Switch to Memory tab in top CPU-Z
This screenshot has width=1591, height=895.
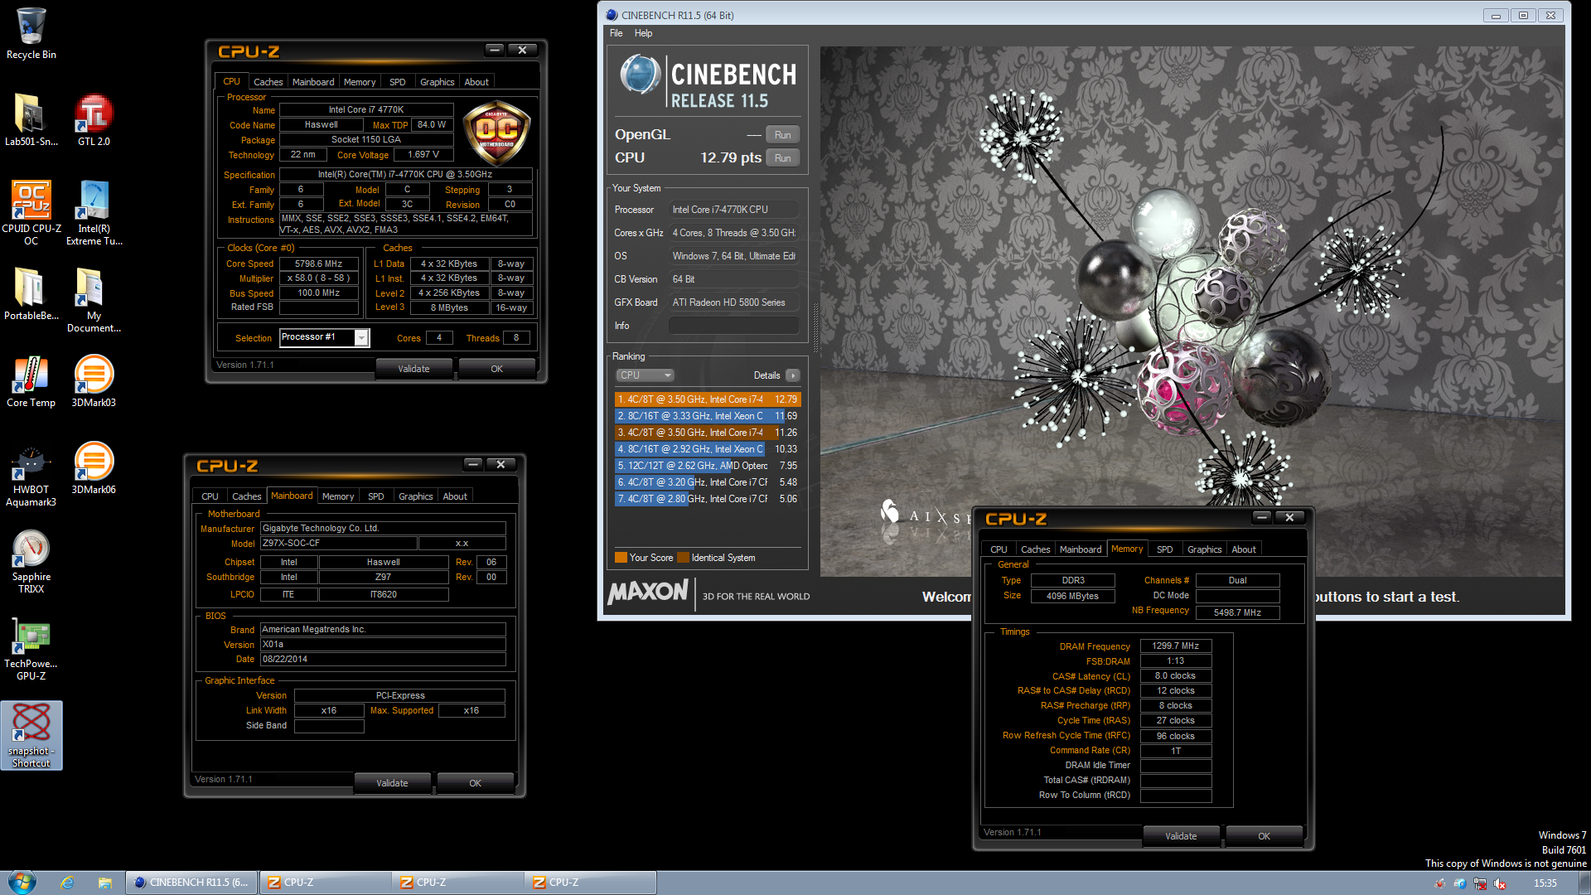point(360,82)
